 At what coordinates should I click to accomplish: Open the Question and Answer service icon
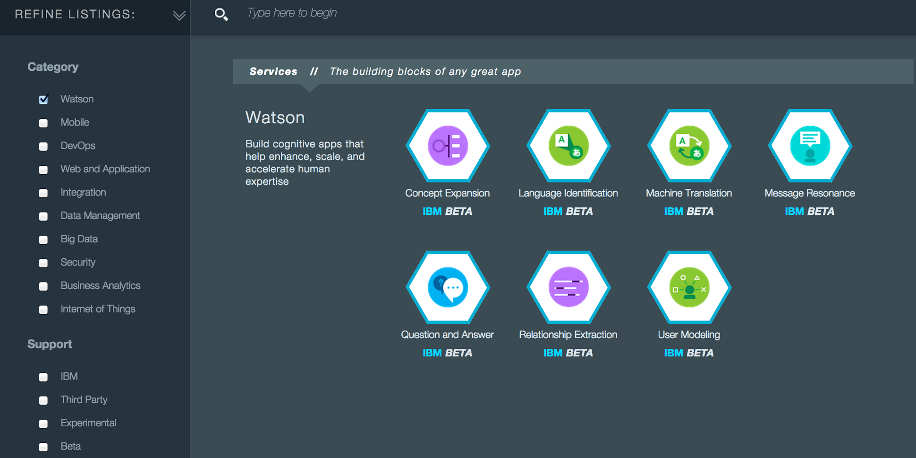click(x=448, y=288)
